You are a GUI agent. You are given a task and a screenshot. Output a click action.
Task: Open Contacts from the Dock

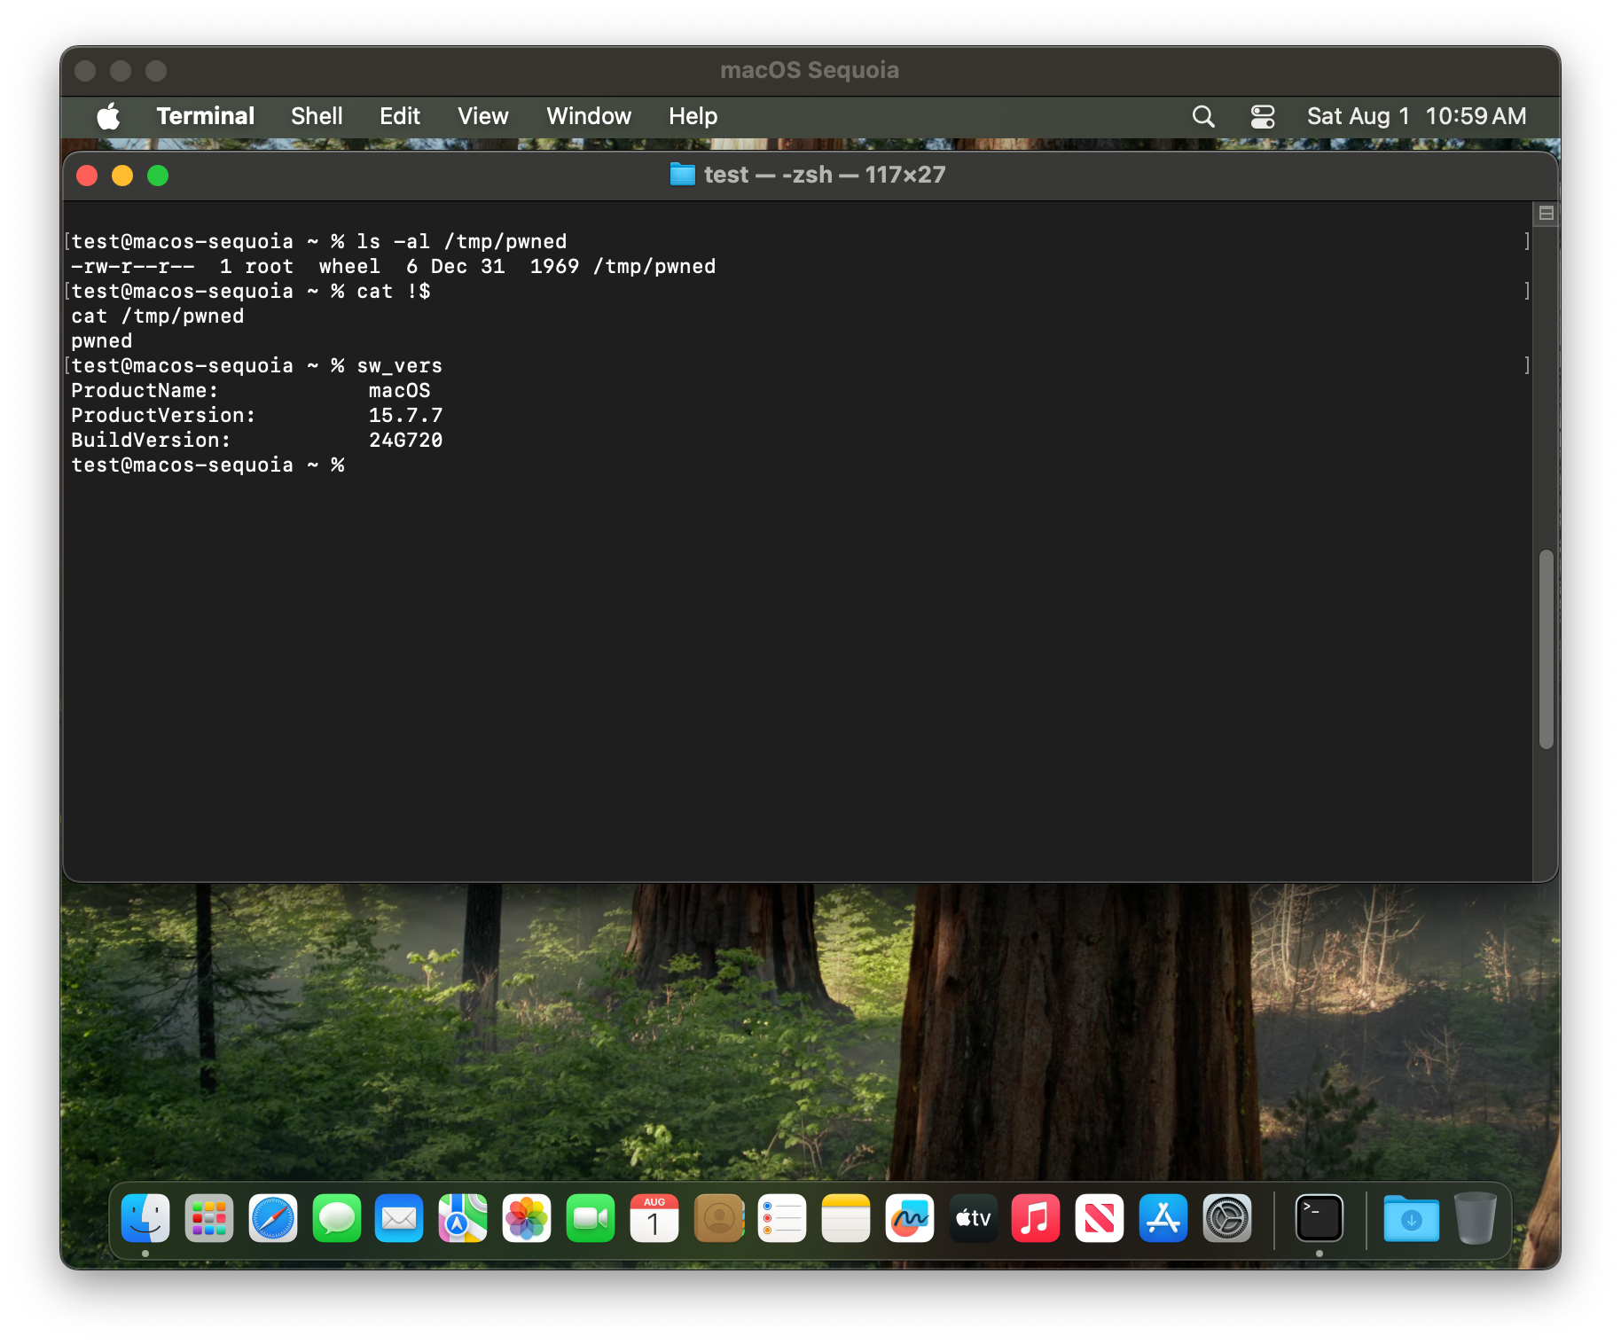[x=718, y=1218]
